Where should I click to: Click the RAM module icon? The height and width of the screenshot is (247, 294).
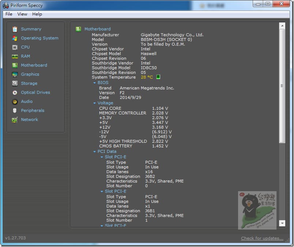15,56
